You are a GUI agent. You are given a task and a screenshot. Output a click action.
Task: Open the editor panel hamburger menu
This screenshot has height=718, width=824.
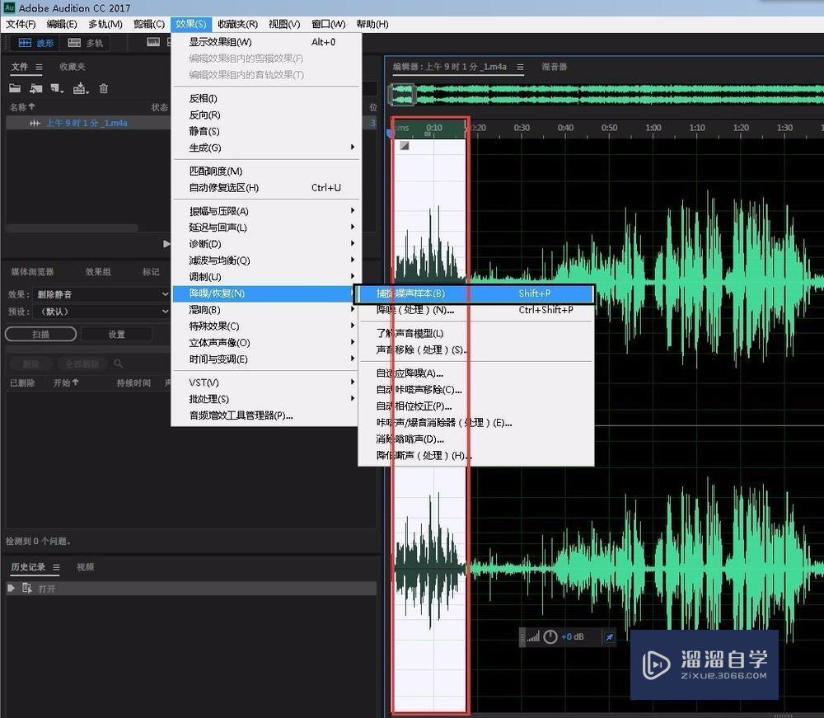[x=520, y=67]
